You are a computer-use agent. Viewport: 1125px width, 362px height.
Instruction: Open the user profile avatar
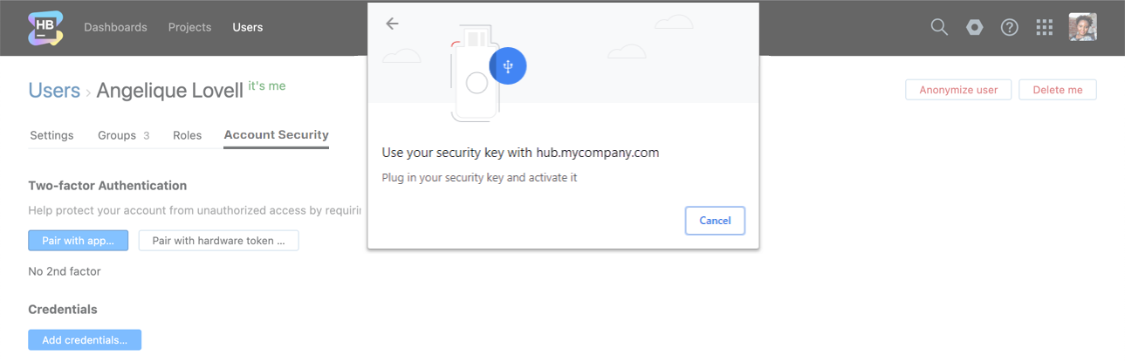1082,27
